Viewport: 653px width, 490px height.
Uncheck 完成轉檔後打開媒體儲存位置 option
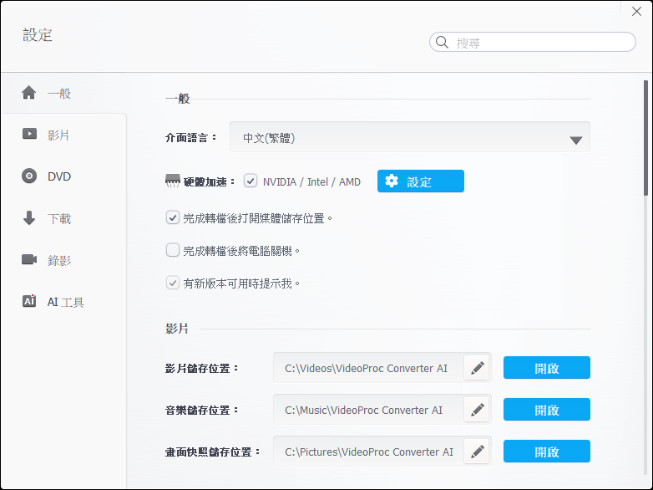(173, 218)
